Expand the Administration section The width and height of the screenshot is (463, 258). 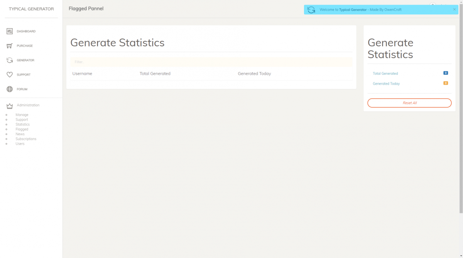[x=28, y=105]
